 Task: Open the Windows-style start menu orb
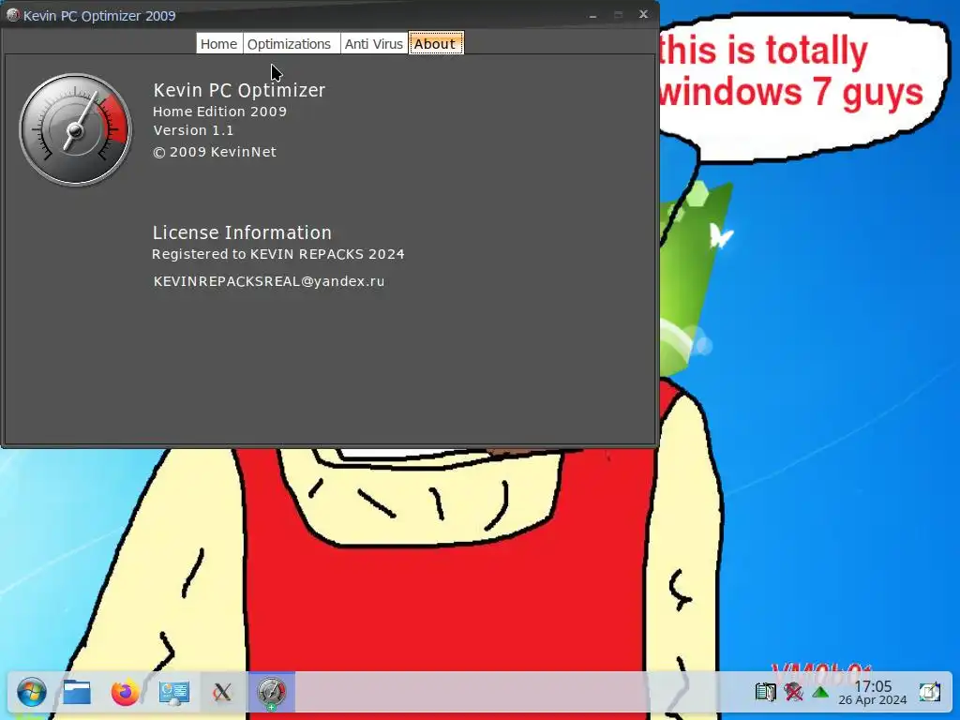(x=31, y=693)
